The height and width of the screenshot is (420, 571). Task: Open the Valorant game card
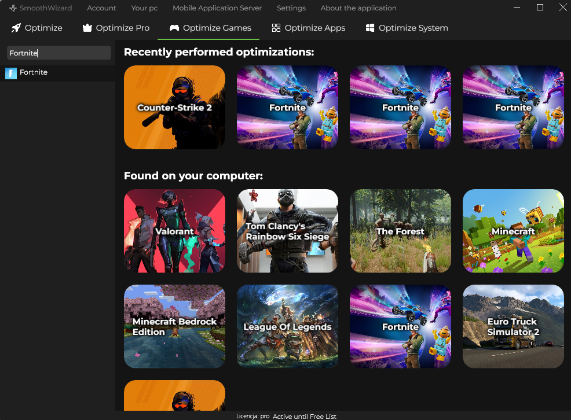174,231
